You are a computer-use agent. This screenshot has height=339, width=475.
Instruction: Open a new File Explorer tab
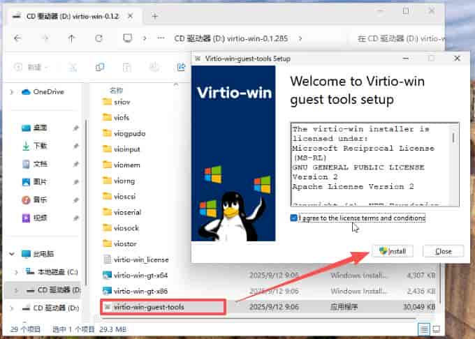155,16
